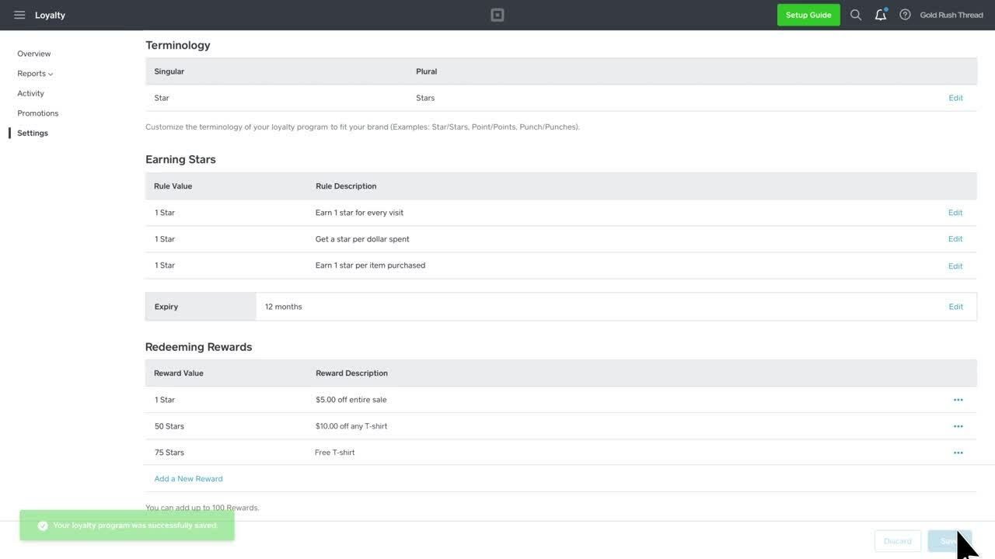
Task: Click Add a New Reward link
Action: (x=188, y=479)
